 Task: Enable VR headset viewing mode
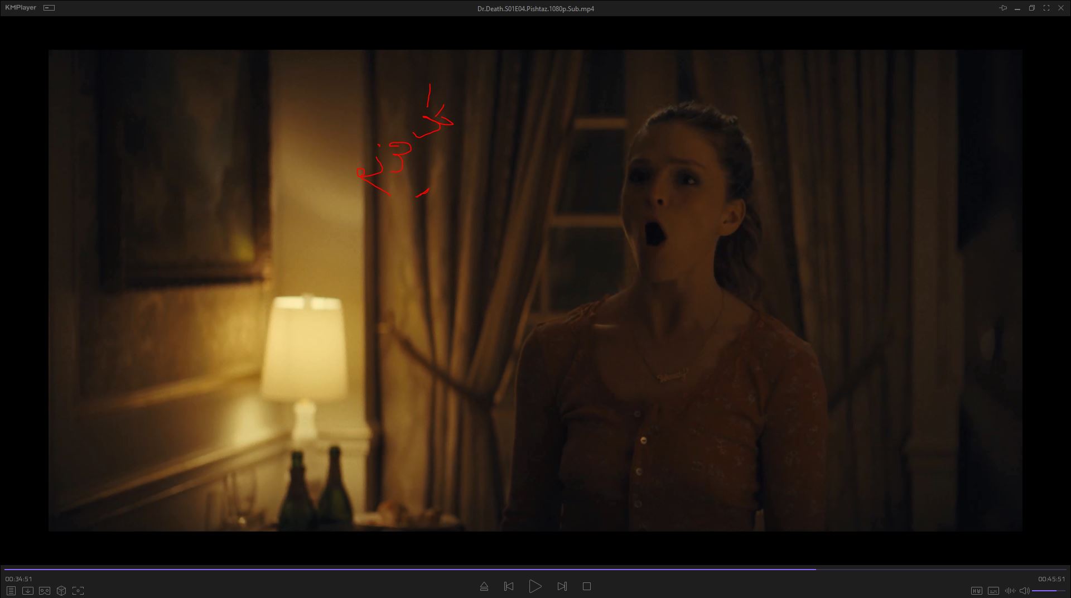[x=45, y=591]
